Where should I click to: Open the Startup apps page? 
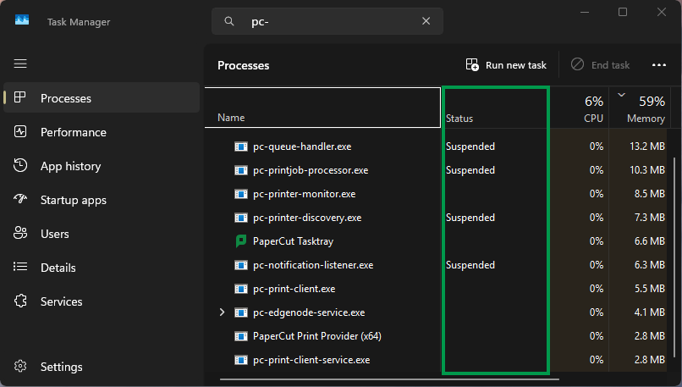click(x=102, y=200)
